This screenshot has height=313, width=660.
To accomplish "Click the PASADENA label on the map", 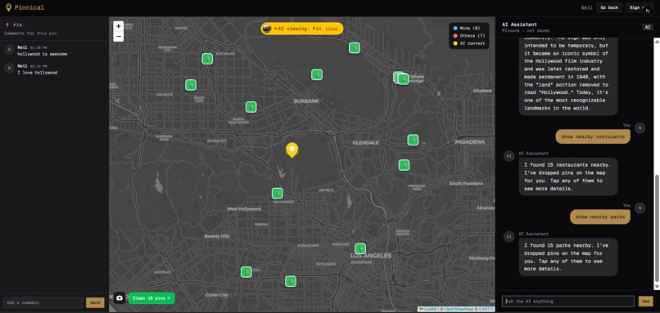I will click(x=470, y=142).
